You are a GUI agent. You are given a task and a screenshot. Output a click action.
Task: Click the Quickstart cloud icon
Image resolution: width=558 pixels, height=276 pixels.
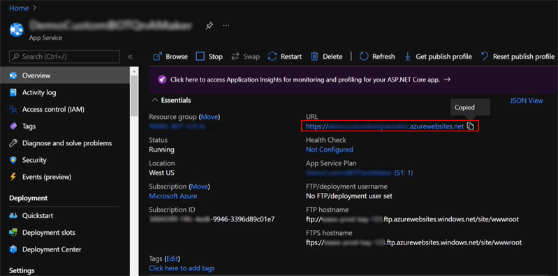(x=13, y=215)
